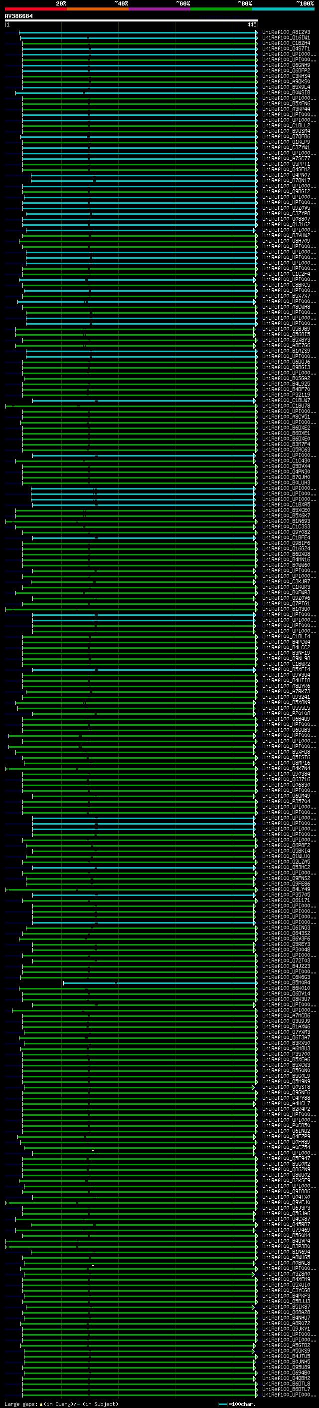Click the hit label UniRef100_Q6DFP2

point(286,70)
